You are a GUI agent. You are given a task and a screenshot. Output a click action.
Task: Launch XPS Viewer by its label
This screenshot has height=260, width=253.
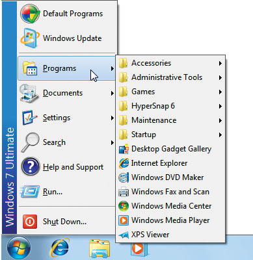point(150,235)
